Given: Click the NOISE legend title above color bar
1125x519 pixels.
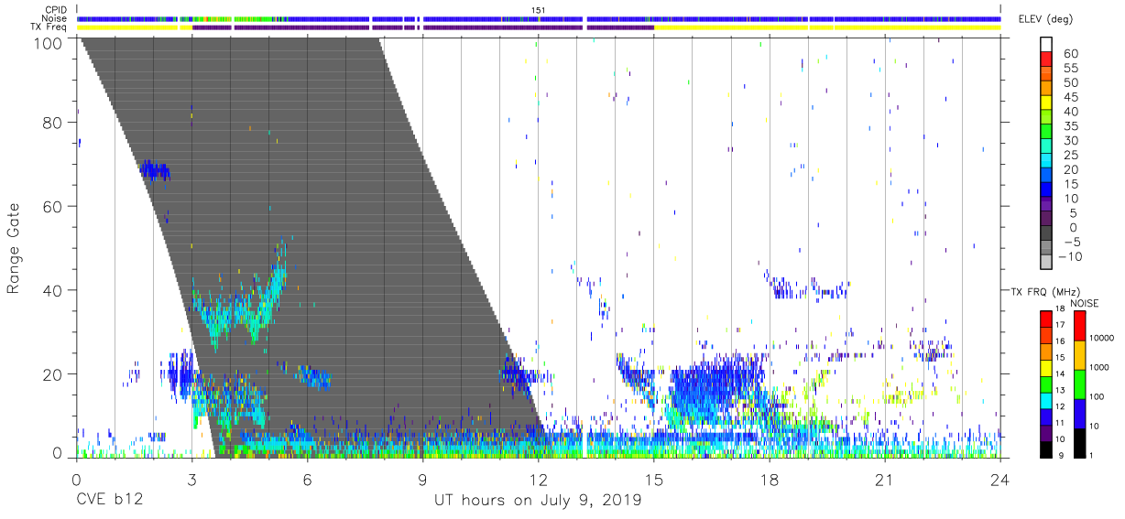Looking at the screenshot, I should point(1084,302).
